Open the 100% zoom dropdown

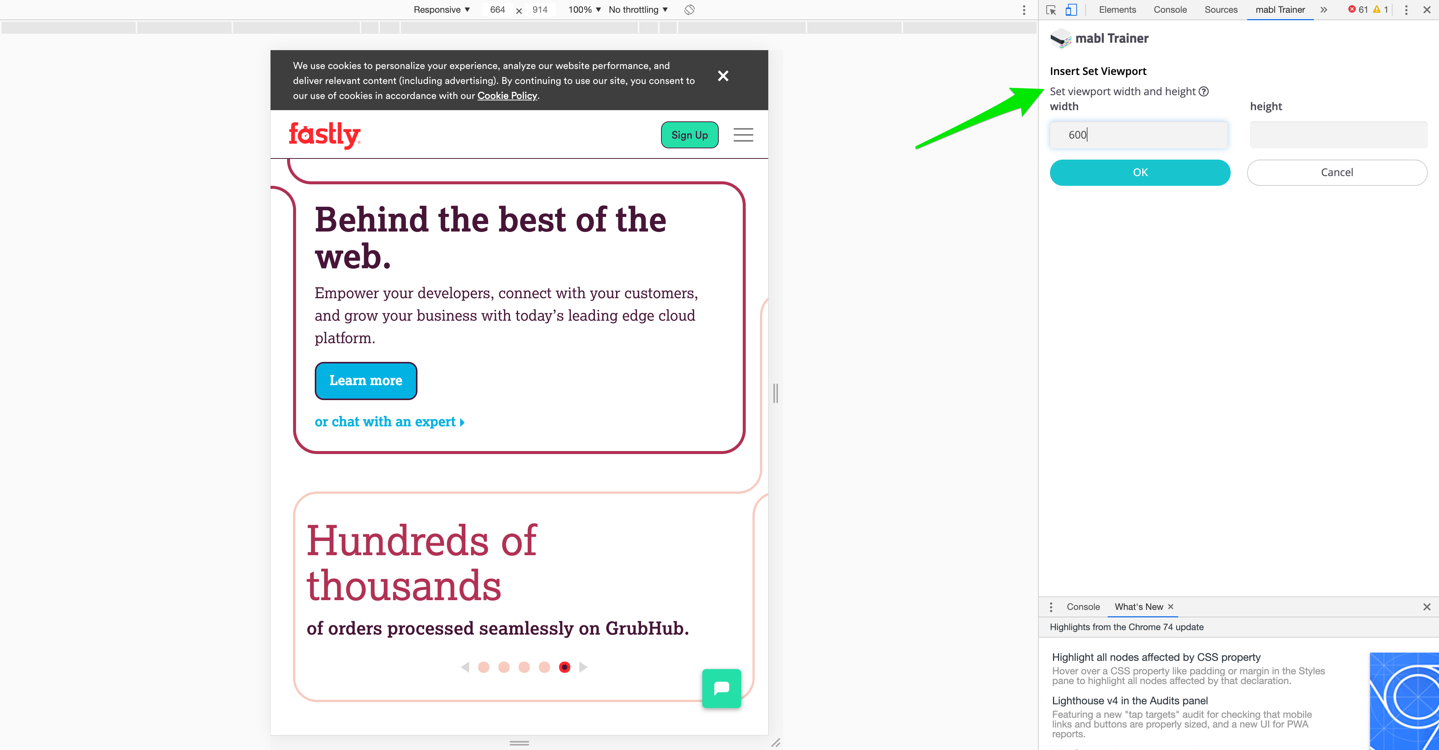(x=584, y=9)
